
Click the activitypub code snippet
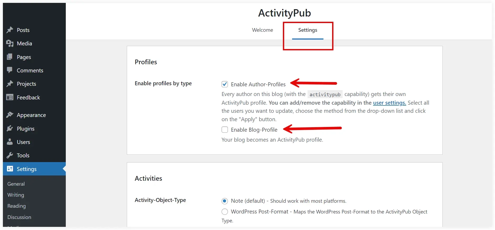pyautogui.click(x=325, y=94)
